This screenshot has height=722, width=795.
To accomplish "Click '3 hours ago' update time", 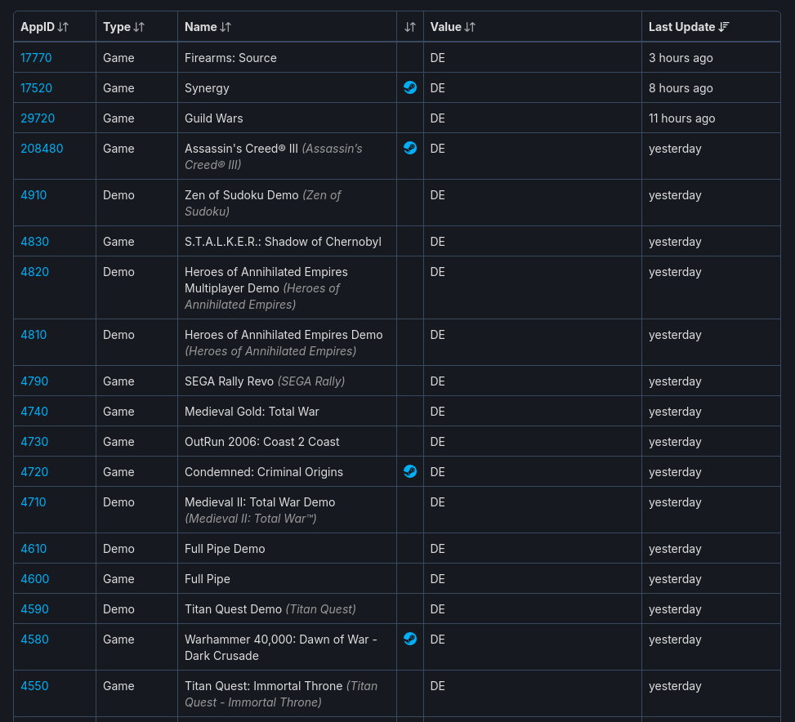I will [681, 58].
